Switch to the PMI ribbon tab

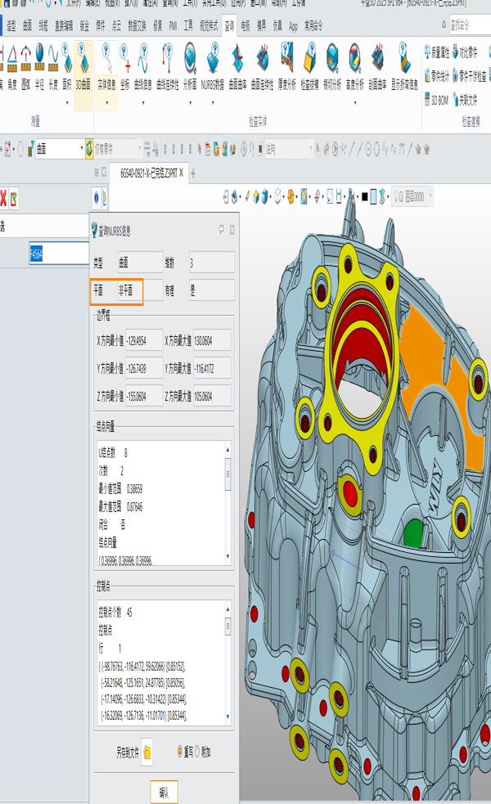(x=173, y=25)
